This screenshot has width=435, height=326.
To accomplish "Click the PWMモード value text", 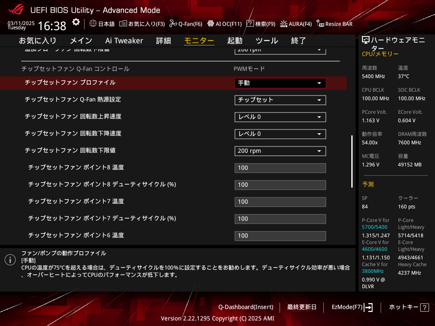I will click(249, 69).
